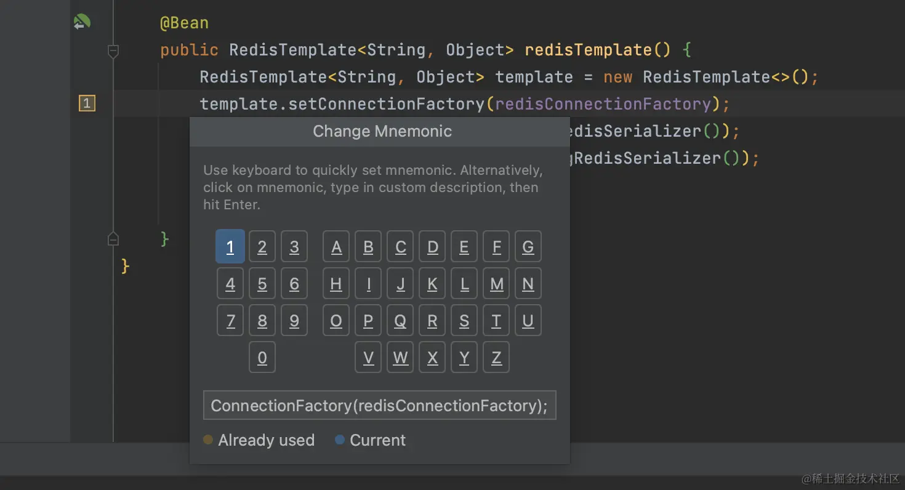Set bookmark mnemonic to letter A

pos(336,246)
